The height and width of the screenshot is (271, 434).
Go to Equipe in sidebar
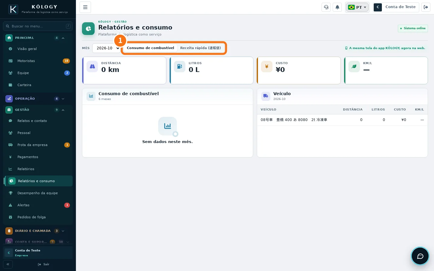pyautogui.click(x=38, y=73)
